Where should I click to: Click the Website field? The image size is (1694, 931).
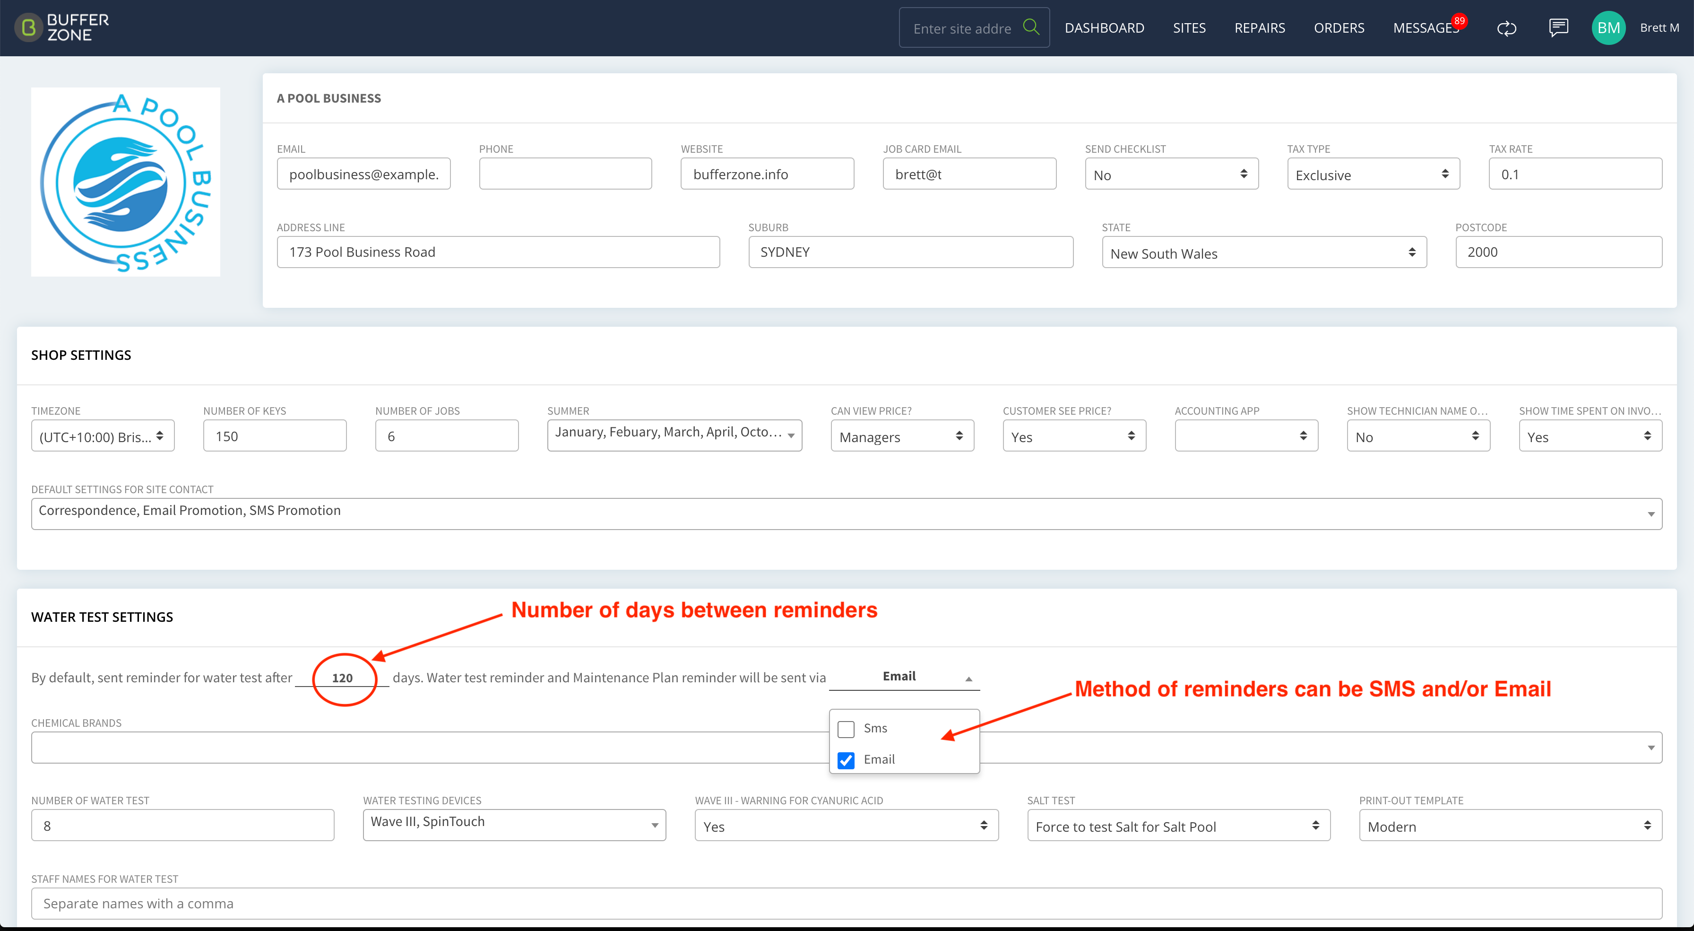pos(768,174)
